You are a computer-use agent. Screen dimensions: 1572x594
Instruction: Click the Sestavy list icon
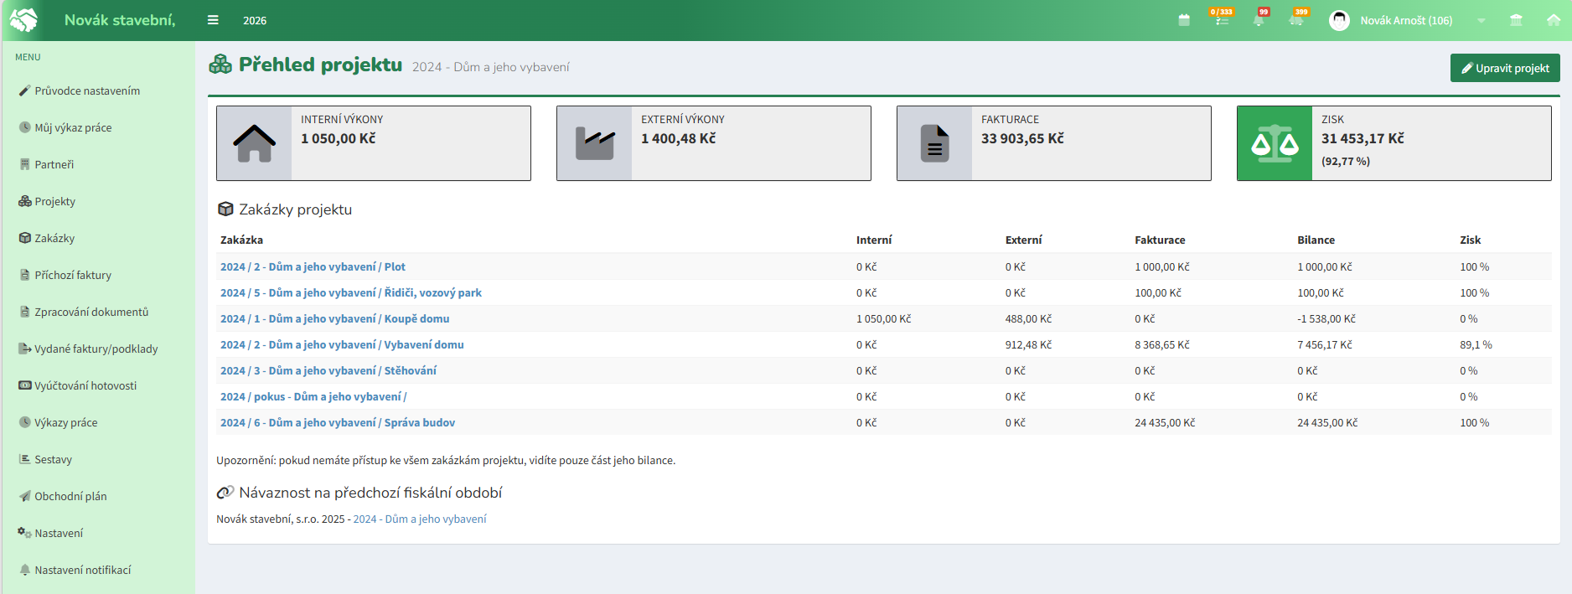coord(25,459)
